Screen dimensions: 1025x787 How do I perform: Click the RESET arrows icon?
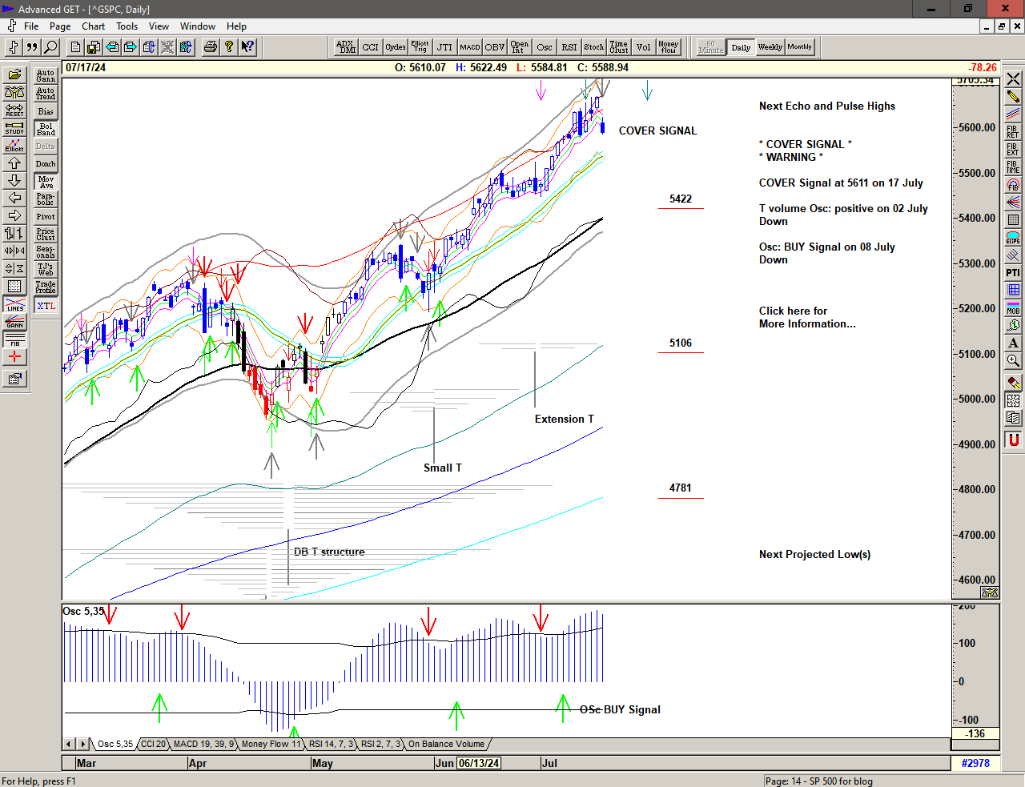[x=14, y=110]
